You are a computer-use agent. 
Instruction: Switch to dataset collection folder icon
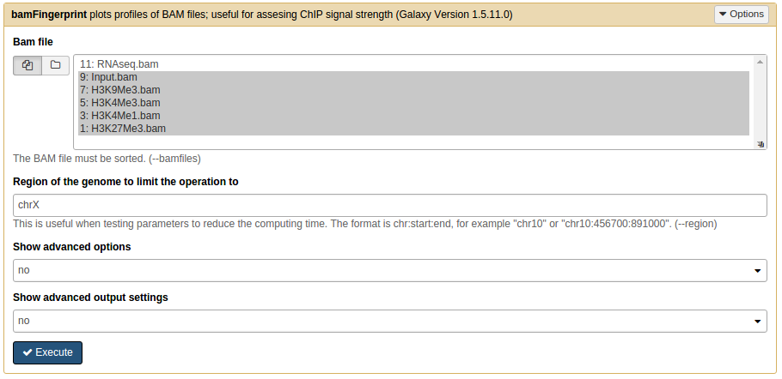(55, 65)
